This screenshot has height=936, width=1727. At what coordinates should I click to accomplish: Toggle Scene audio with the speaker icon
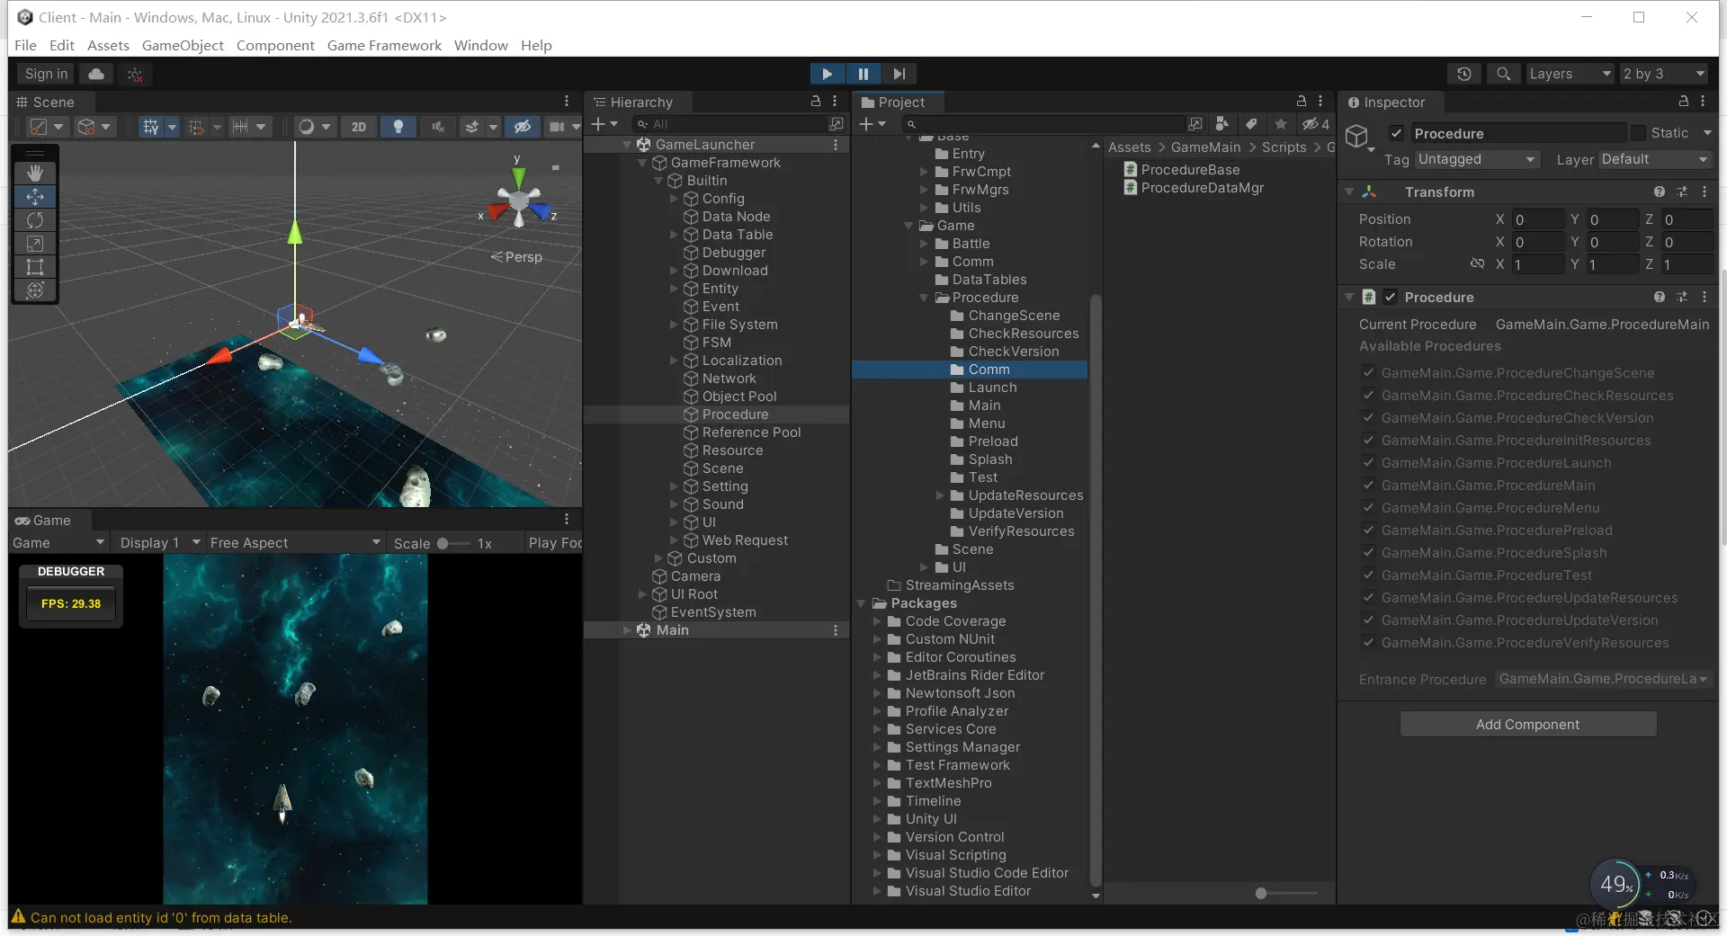(x=438, y=127)
